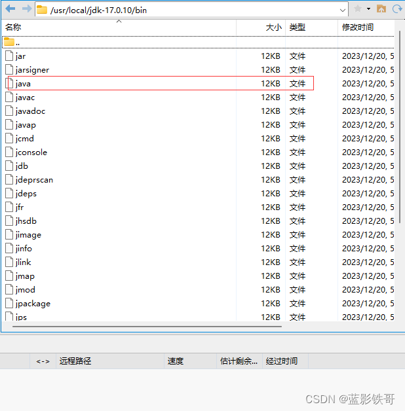The width and height of the screenshot is (405, 411).
Task: Click the file name 'jconsole'
Action: (x=31, y=152)
